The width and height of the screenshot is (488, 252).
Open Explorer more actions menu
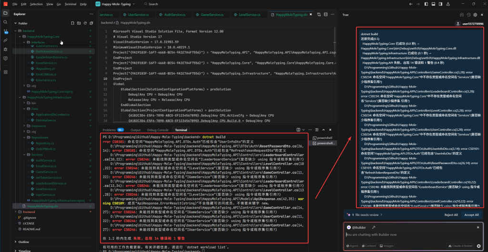click(x=91, y=14)
